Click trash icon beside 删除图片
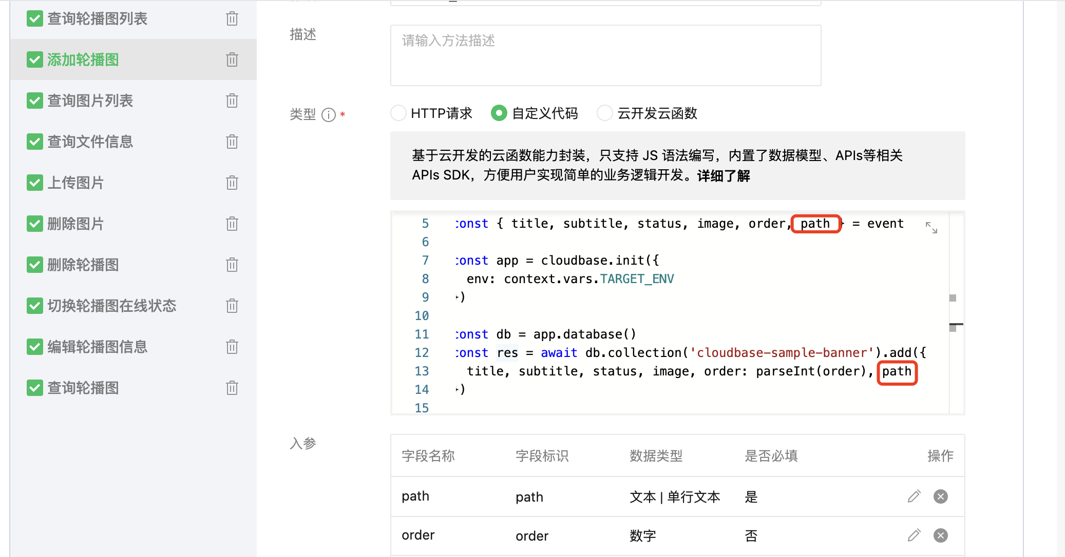 (x=232, y=224)
